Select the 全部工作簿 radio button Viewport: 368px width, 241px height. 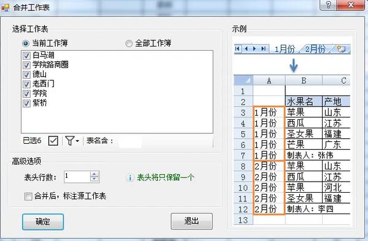[x=129, y=43]
